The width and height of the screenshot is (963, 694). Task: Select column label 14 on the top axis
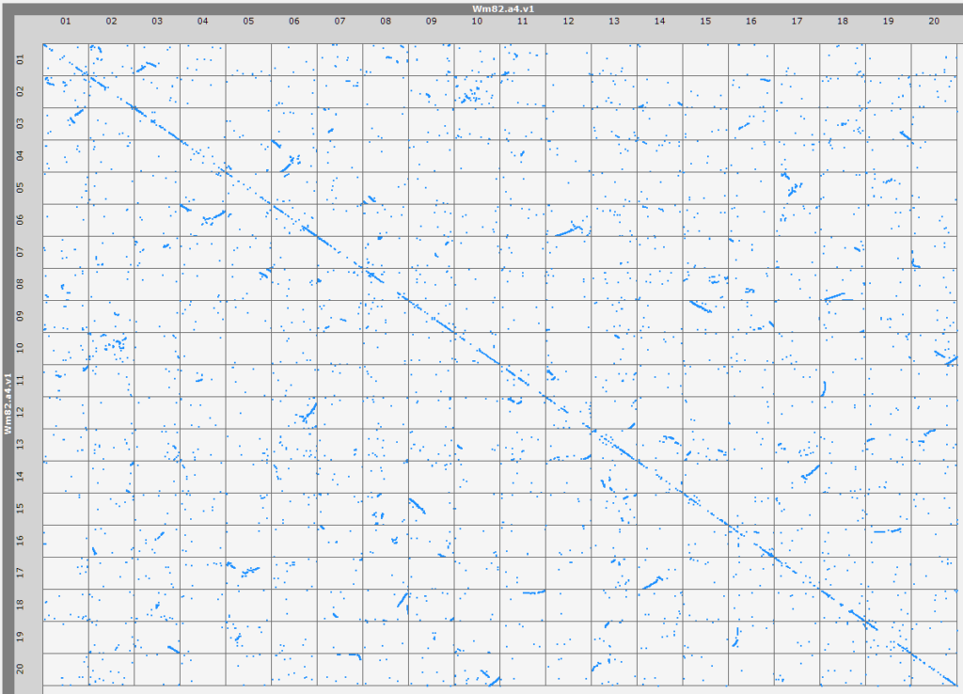tap(659, 21)
